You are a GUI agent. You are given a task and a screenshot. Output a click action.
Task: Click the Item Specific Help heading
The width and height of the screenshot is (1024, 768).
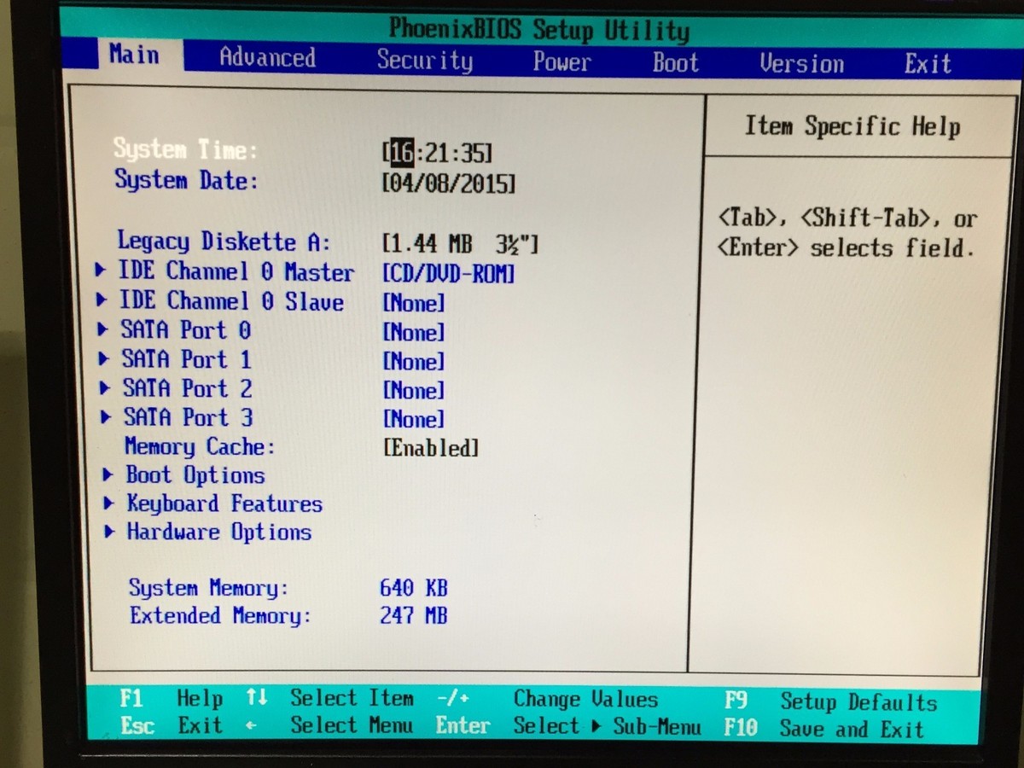[x=852, y=127]
